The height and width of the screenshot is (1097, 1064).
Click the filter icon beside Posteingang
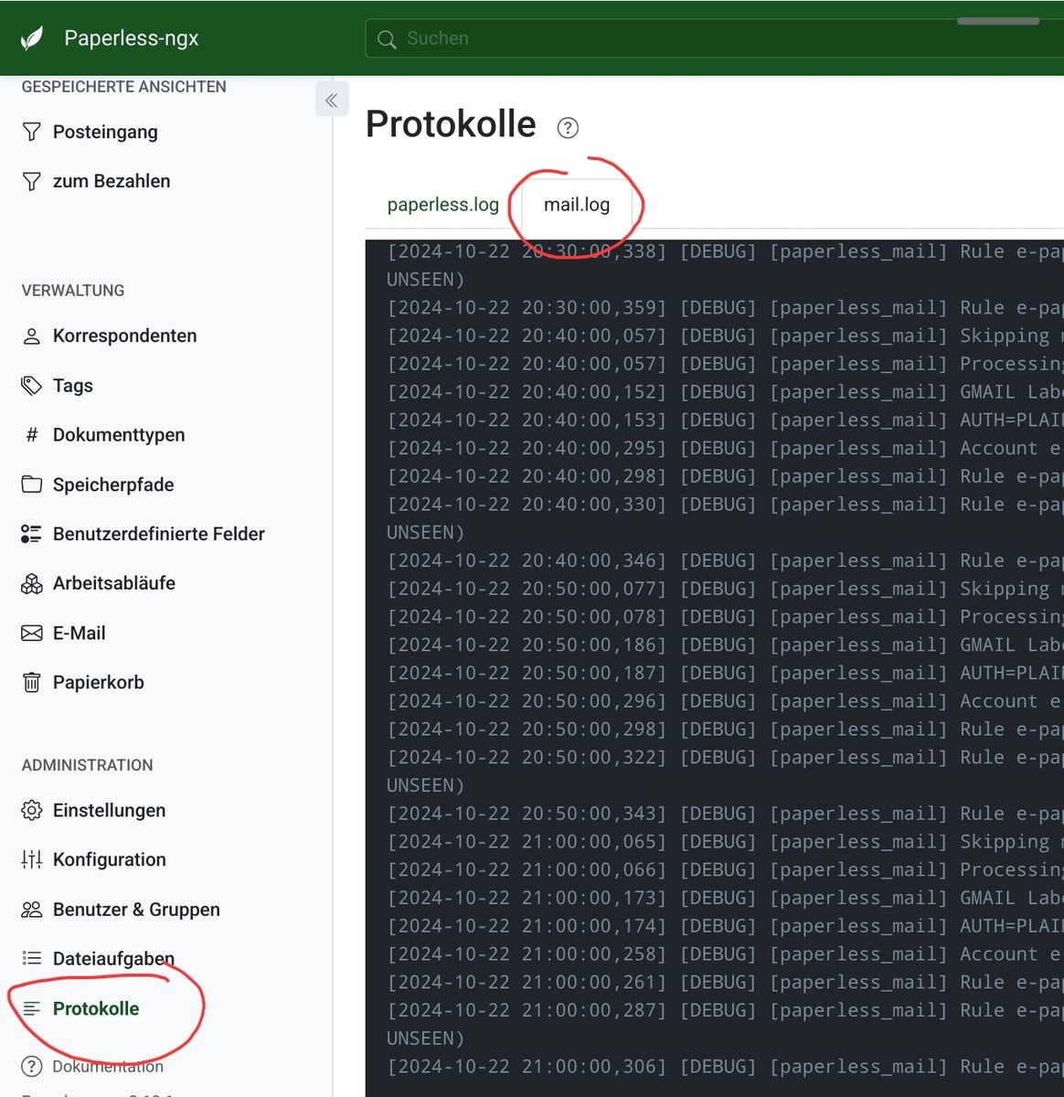32,132
